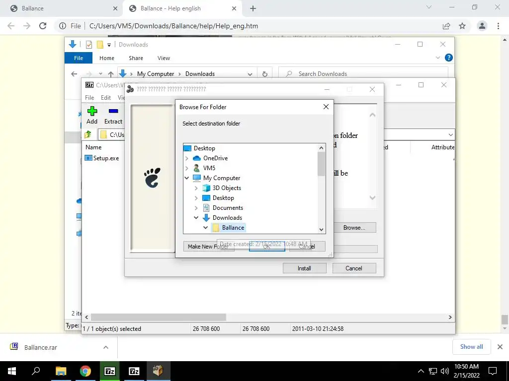
Task: Click Chrome's reload page icon
Action: pyautogui.click(x=43, y=26)
